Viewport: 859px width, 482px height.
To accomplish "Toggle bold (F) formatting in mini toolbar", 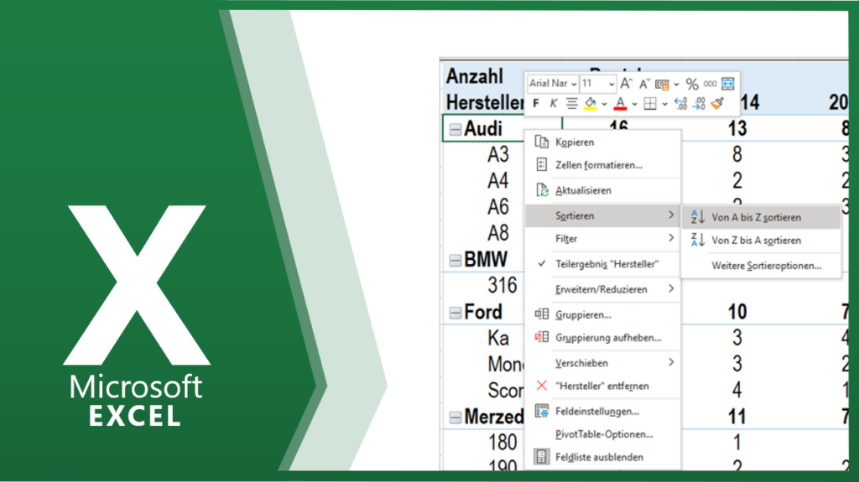I will tap(536, 103).
